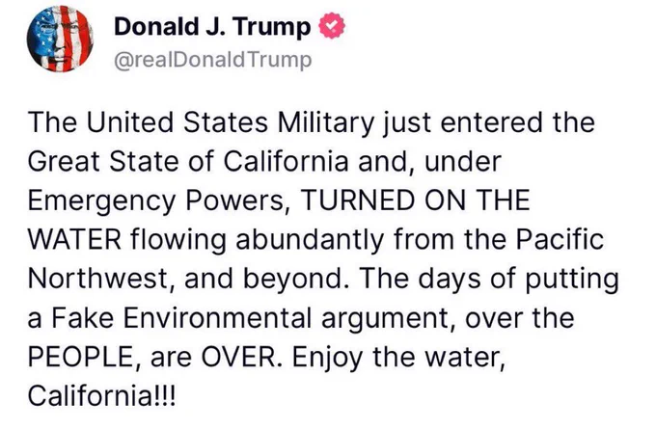Click the words United States Military
This screenshot has height=429, width=656.
pyautogui.click(x=231, y=122)
